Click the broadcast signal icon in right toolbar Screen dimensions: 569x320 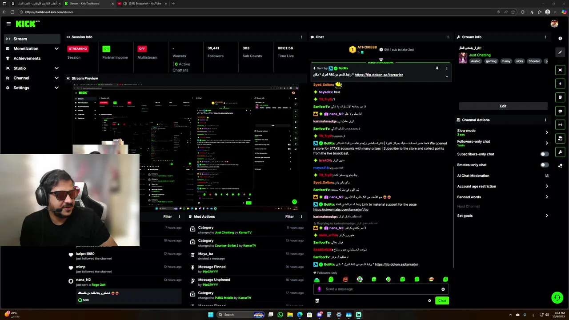(x=560, y=125)
